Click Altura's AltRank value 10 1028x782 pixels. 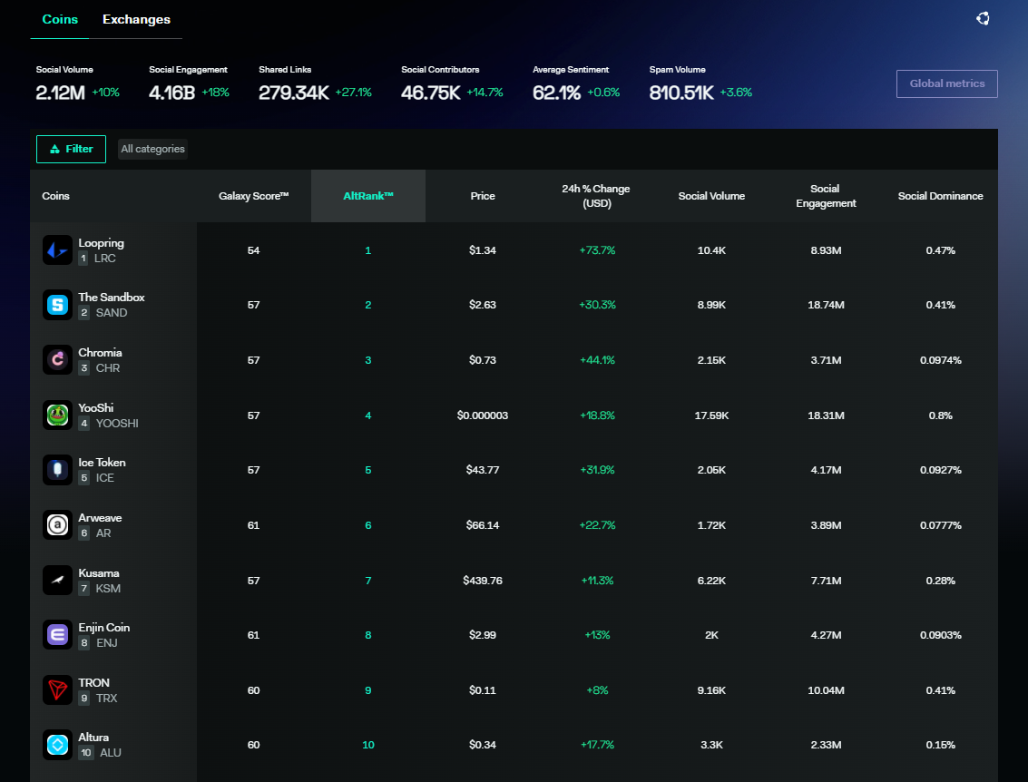coord(367,745)
